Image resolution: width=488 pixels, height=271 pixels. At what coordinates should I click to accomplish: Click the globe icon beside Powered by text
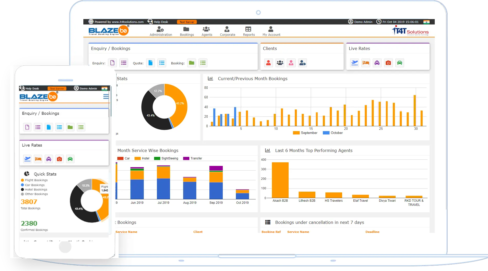(91, 22)
